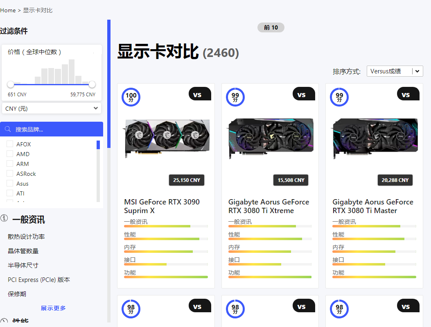Click maximum price slider handle

tap(92, 84)
